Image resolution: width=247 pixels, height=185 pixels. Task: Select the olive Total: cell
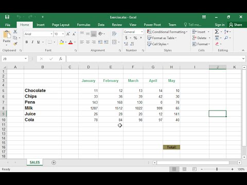pyautogui.click(x=171, y=147)
